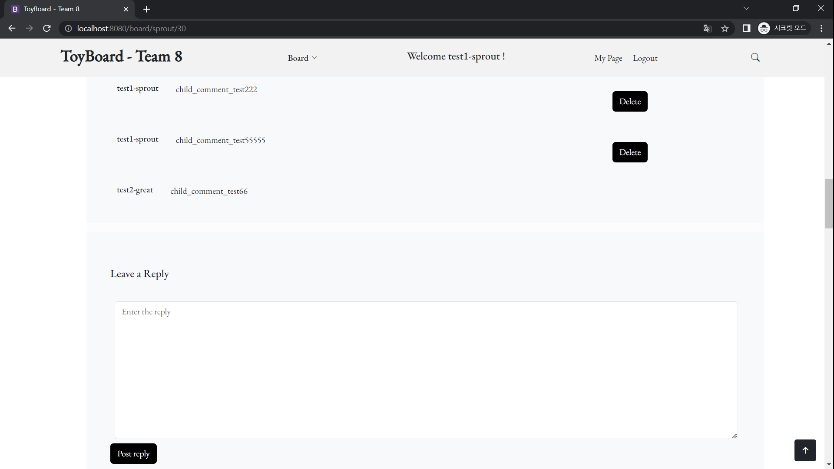The height and width of the screenshot is (469, 834).
Task: Open Google Translate in the address bar
Action: [x=707, y=28]
